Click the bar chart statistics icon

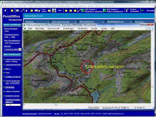click(x=54, y=11)
